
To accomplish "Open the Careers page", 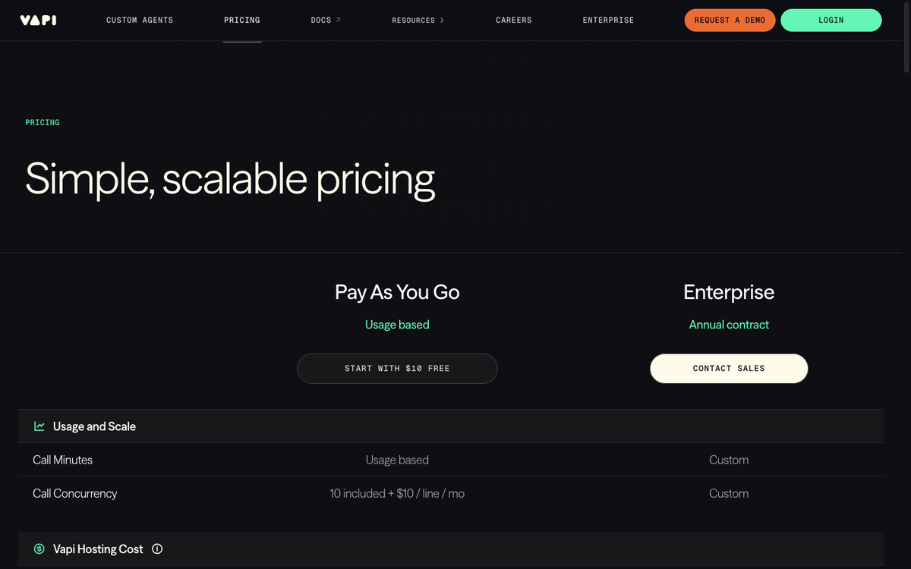I will tap(513, 20).
